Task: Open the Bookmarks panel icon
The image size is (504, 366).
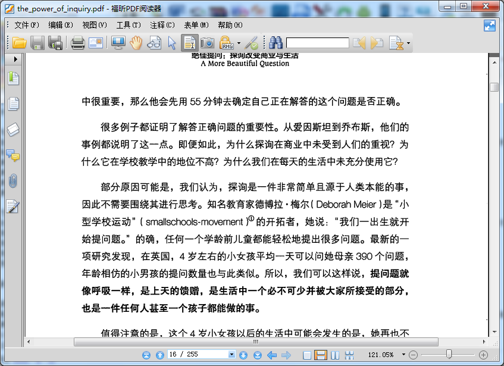Action: click(x=13, y=78)
